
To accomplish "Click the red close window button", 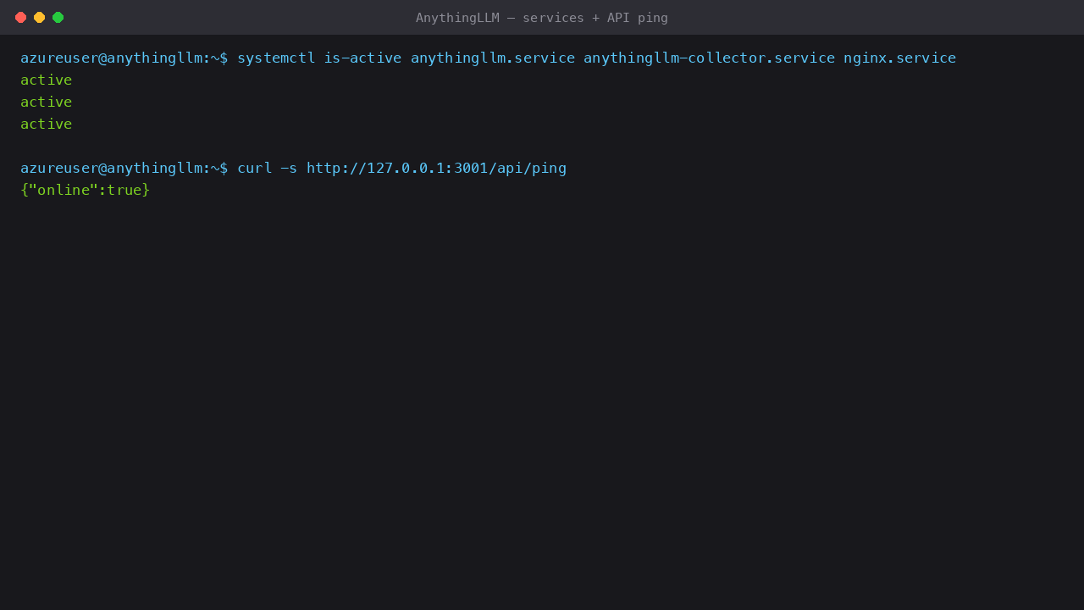I will tap(20, 17).
